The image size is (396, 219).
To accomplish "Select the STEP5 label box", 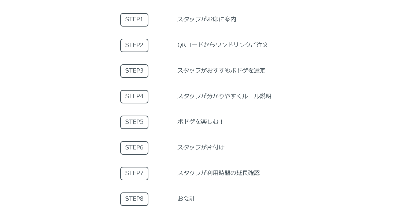I will coord(134,122).
